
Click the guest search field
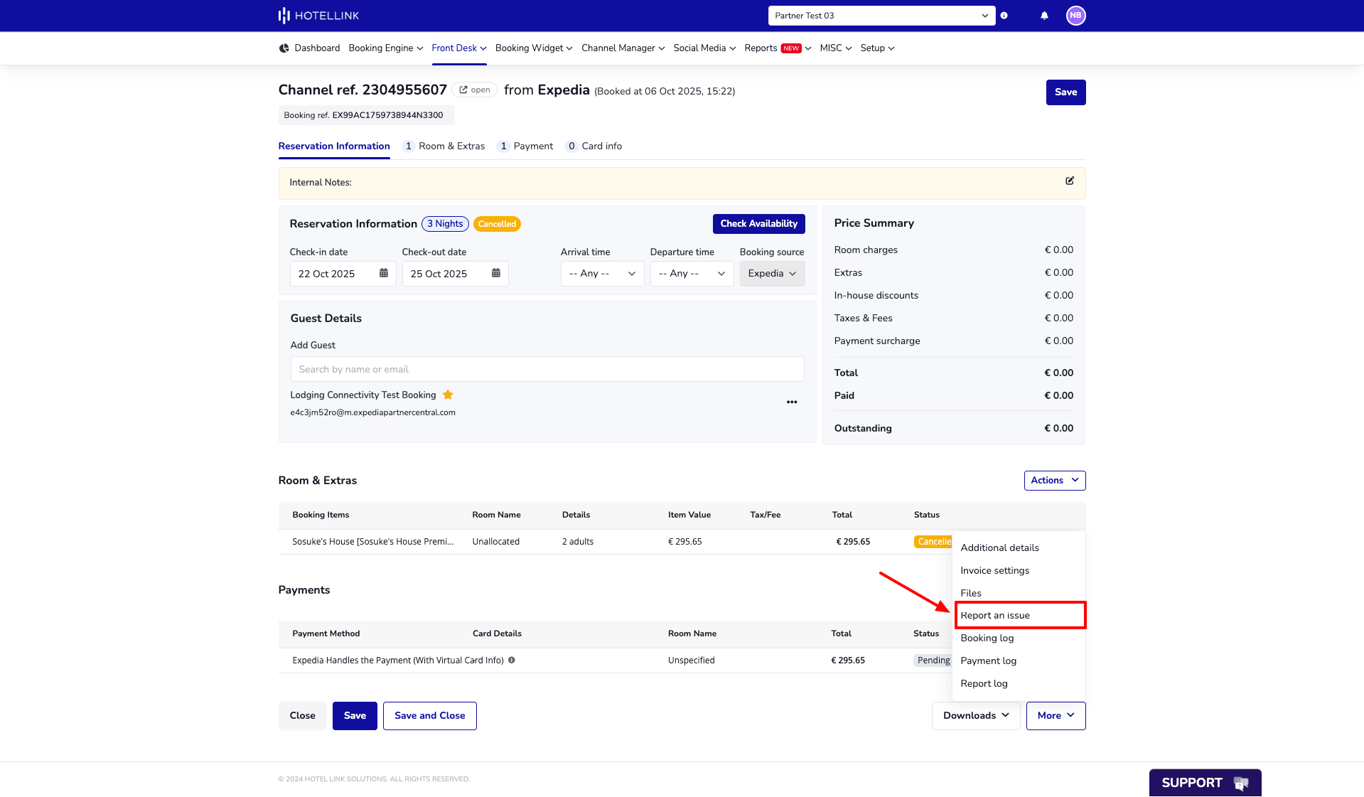pos(547,369)
